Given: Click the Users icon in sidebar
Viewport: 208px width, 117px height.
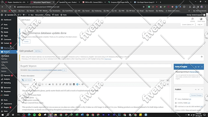Looking at the screenshot, I should coord(2,111).
